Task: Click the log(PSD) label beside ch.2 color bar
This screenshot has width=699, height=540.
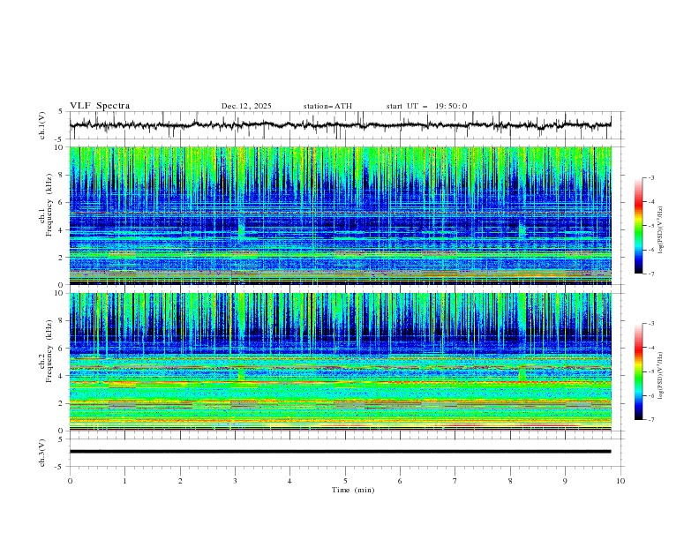Action: pyautogui.click(x=660, y=376)
